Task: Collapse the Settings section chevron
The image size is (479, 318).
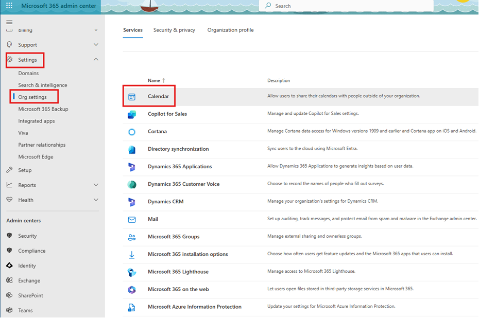Action: 96,59
